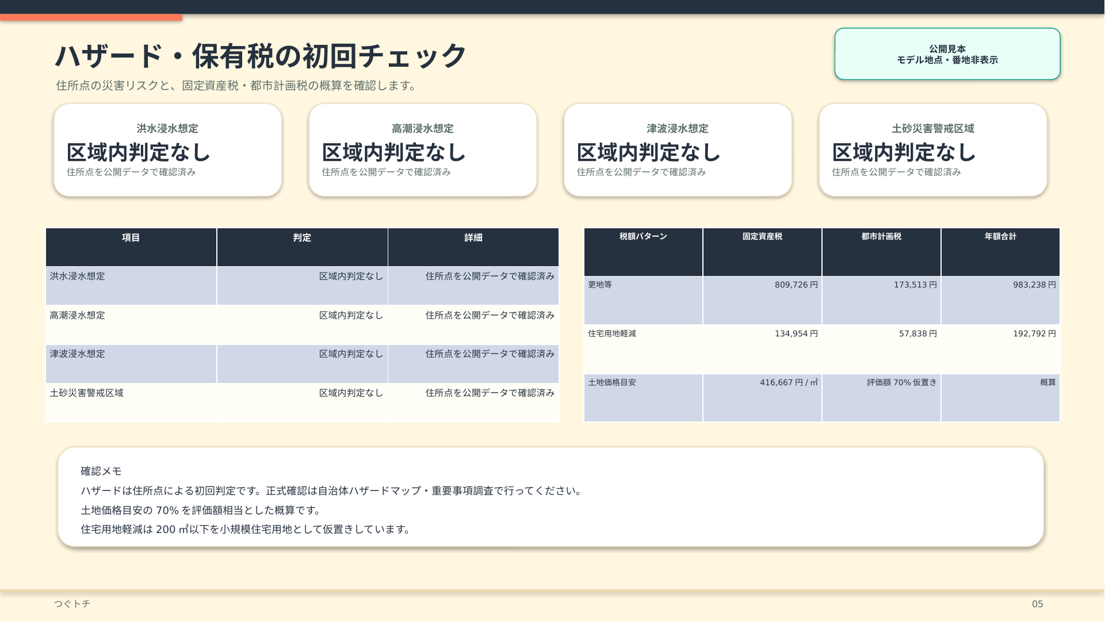1105x621 pixels.
Task: Click detail cell of 津波浸水想定 table row
Action: [x=473, y=364]
